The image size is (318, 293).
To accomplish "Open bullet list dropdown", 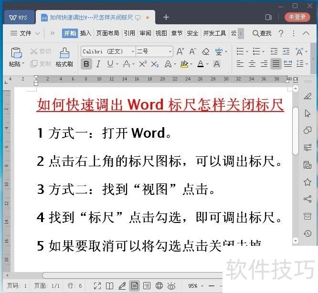I will pyautogui.click(x=247, y=51).
